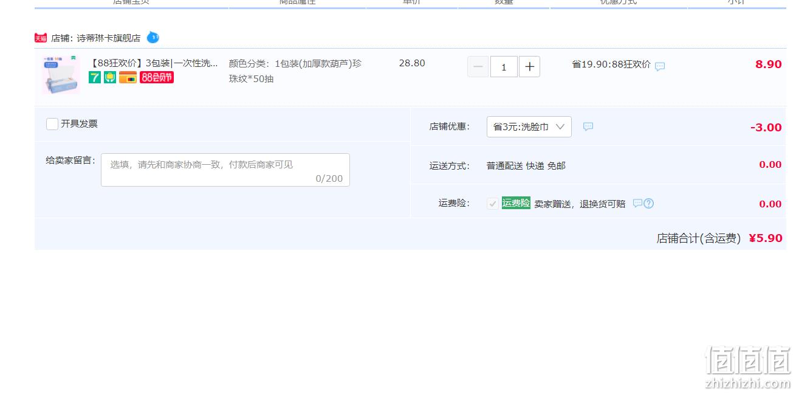Open the 诗蒂琳卡旗舰店 store link

pos(109,38)
